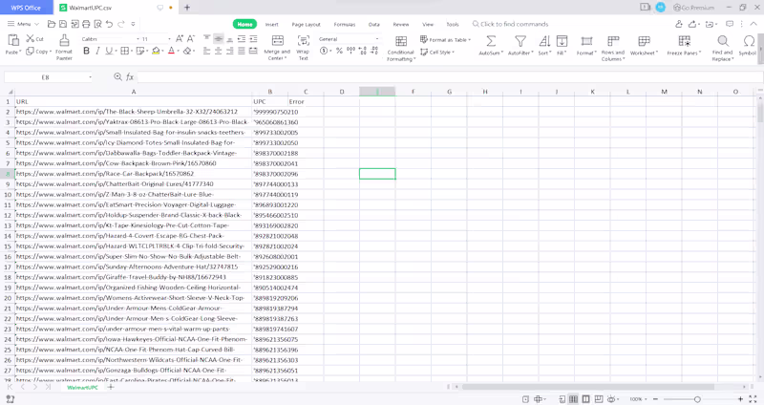Save the workbook using the disk icon
764x405 pixels.
tap(63, 24)
